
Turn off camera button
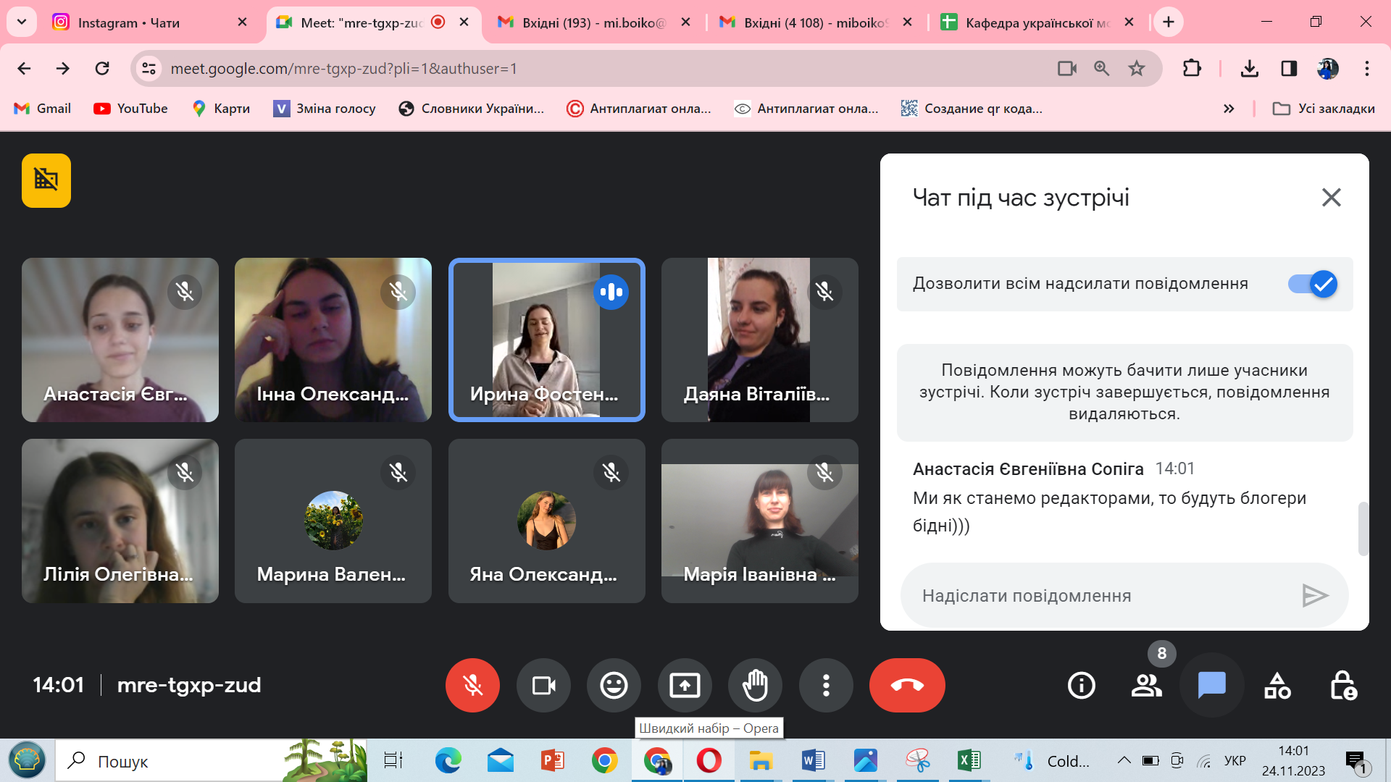tap(543, 685)
